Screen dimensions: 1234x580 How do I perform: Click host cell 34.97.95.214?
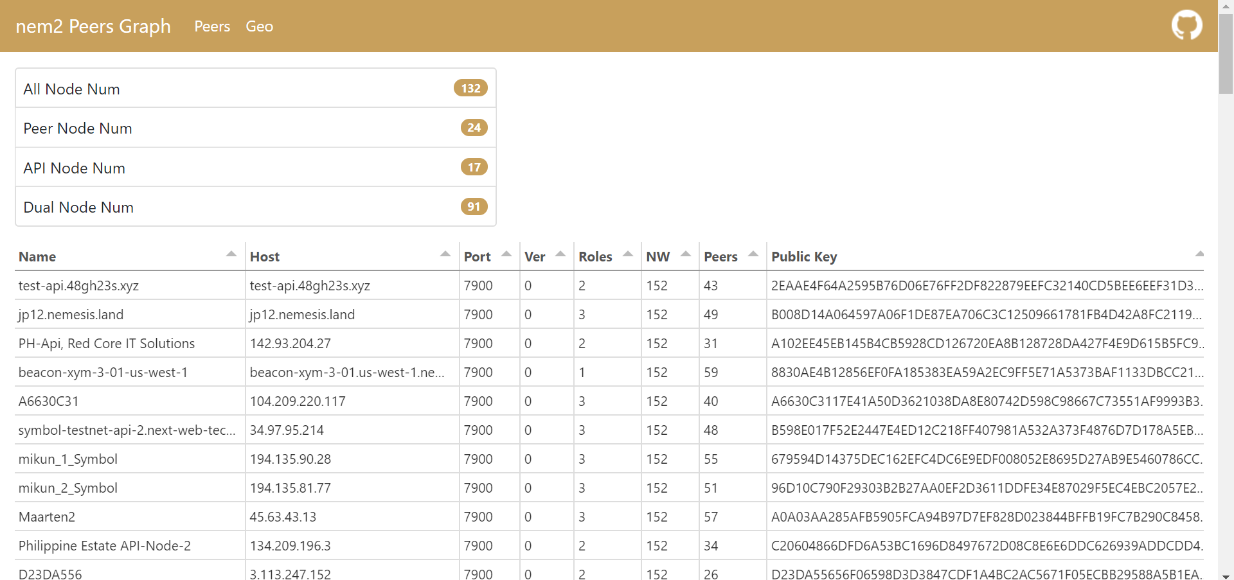(x=353, y=430)
